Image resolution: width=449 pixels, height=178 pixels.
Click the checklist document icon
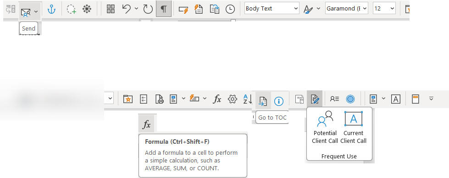pos(144,99)
